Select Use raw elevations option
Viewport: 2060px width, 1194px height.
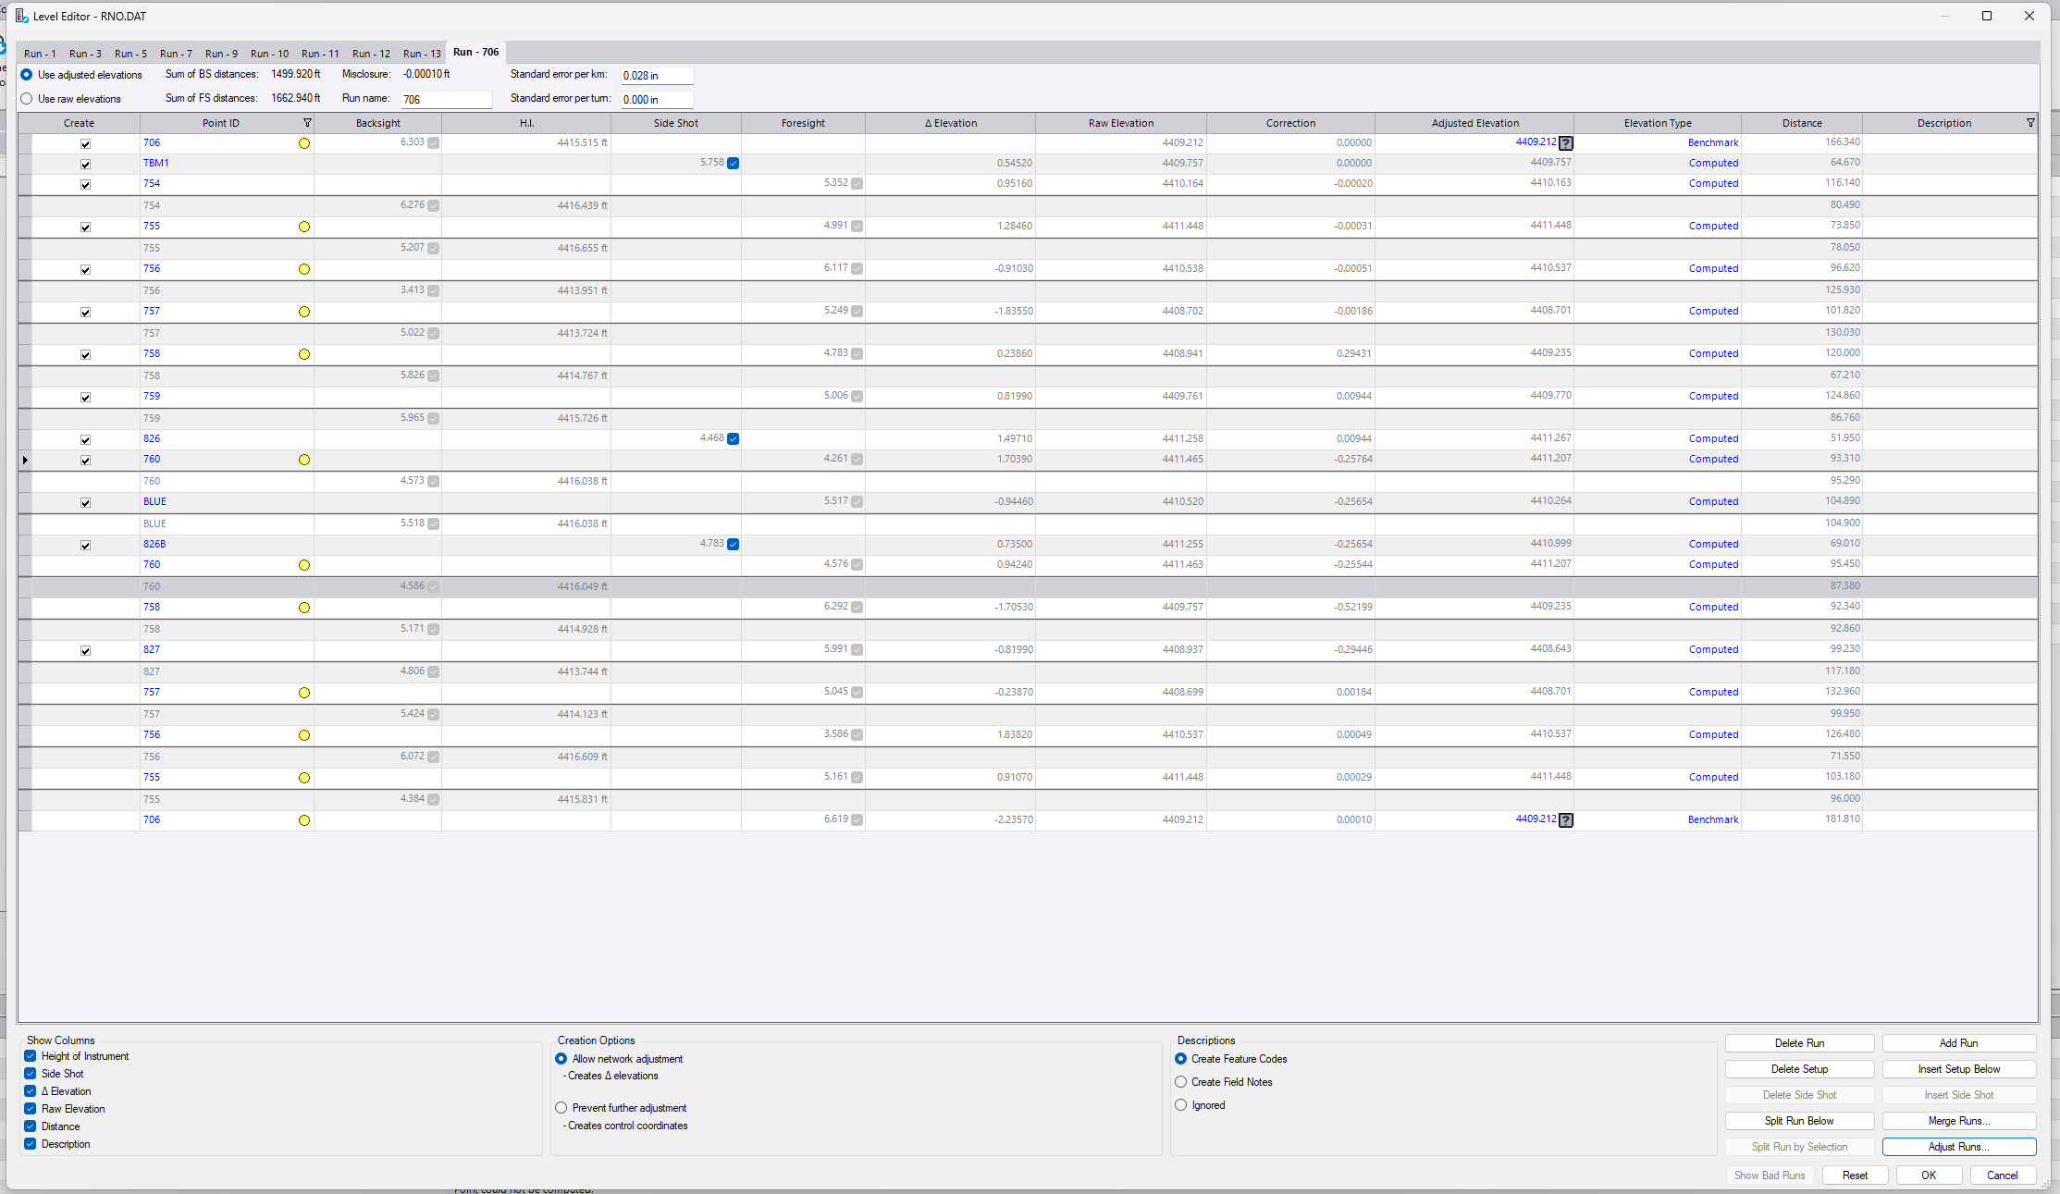point(27,99)
